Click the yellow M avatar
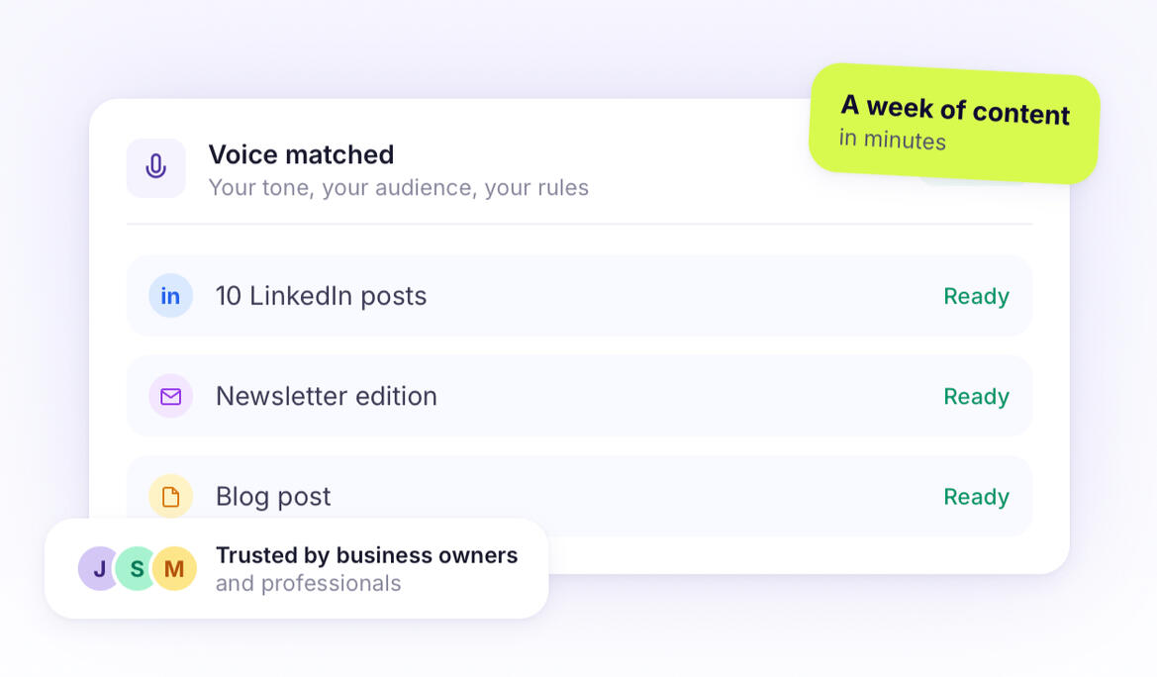The image size is (1157, 677). pos(174,569)
